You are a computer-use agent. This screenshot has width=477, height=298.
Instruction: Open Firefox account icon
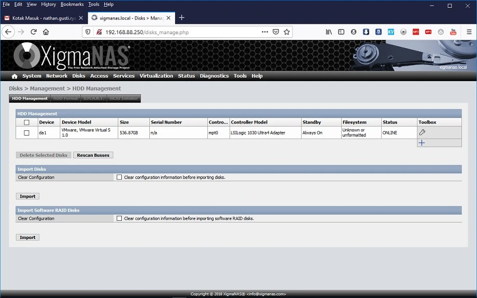[x=354, y=32]
